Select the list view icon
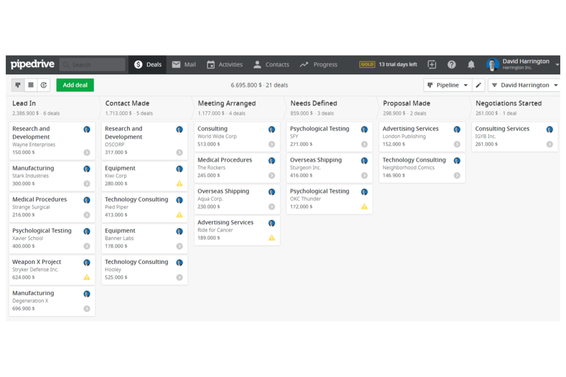The image size is (566, 377). 31,85
